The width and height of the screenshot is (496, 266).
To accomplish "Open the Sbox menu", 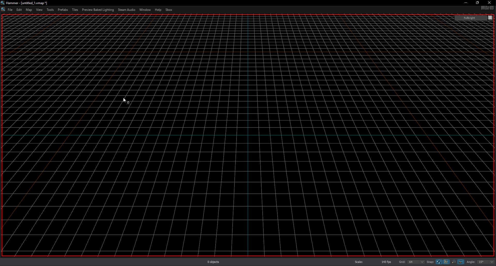I will [x=169, y=10].
